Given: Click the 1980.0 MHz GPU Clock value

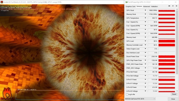Looking at the screenshot, I should [153, 10].
